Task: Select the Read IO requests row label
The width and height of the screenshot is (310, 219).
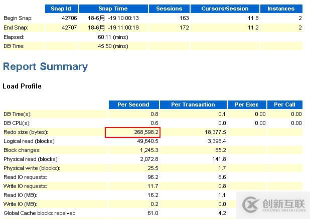Action: click(25, 177)
